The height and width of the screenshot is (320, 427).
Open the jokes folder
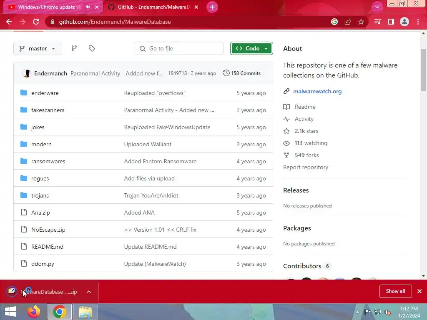(x=38, y=127)
